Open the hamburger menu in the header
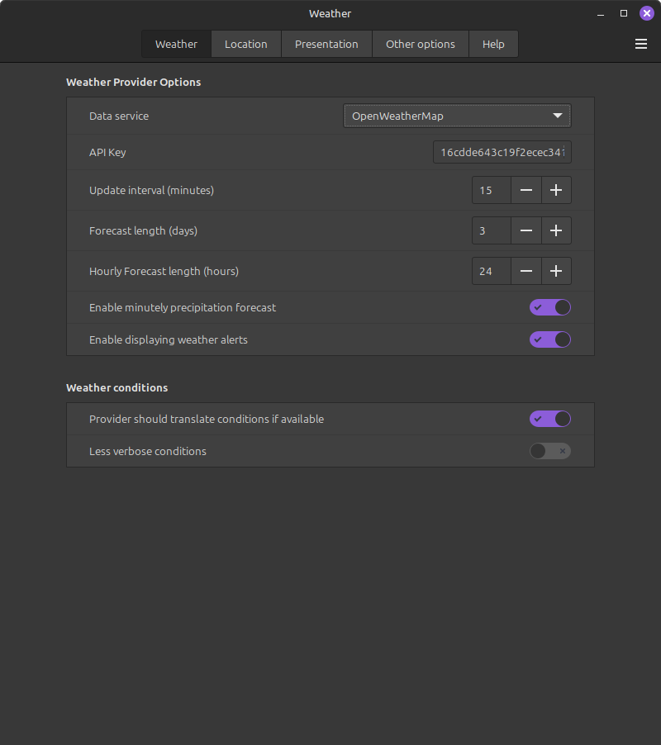Viewport: 661px width, 745px height. pos(641,44)
